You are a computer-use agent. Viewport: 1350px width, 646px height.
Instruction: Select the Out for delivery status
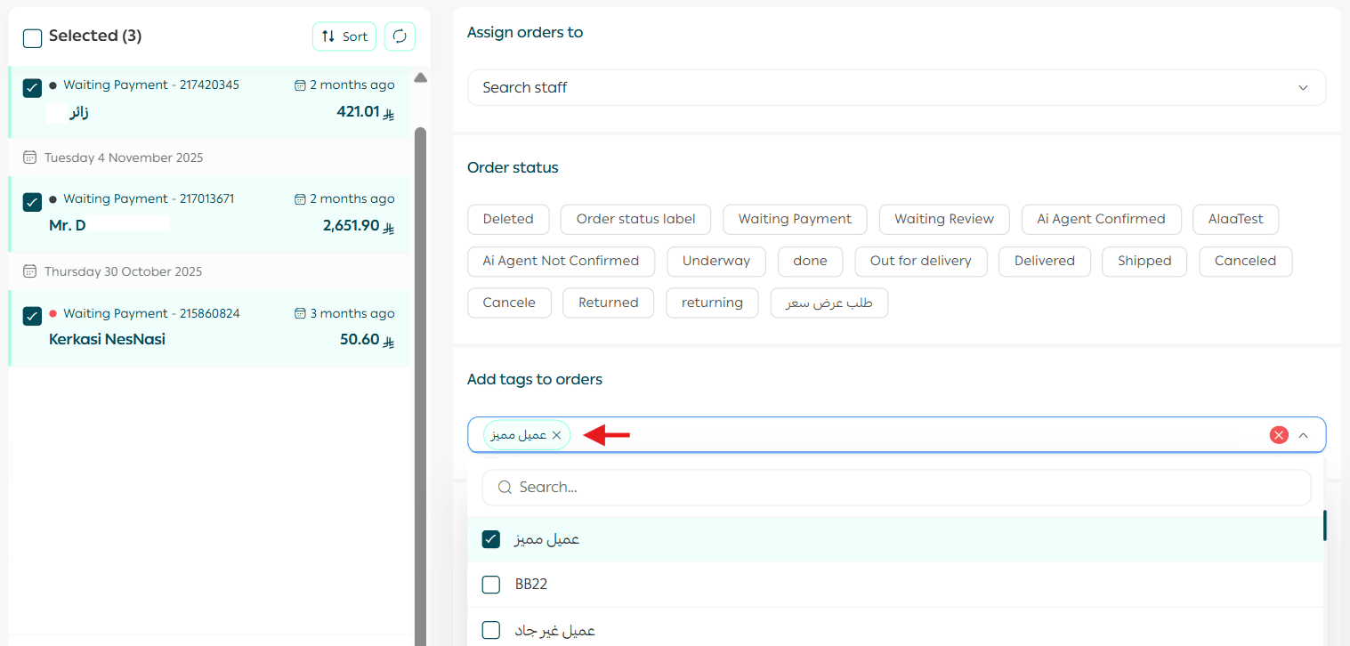tap(920, 261)
